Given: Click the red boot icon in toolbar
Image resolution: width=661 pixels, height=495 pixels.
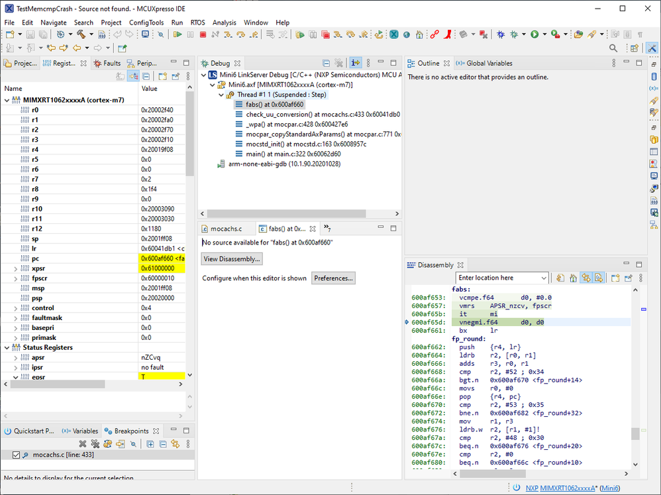Looking at the screenshot, I should tap(448, 34).
